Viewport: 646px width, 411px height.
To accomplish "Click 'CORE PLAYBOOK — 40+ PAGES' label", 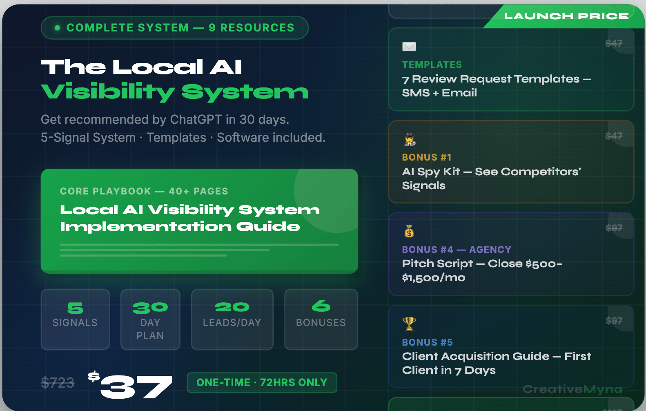I will (144, 191).
